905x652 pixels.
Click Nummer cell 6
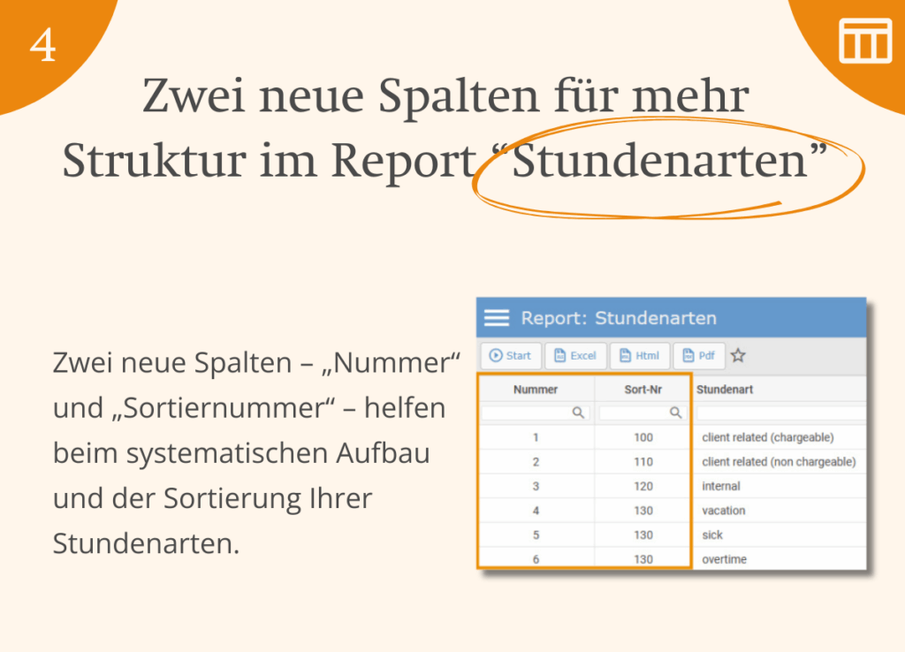click(x=536, y=558)
